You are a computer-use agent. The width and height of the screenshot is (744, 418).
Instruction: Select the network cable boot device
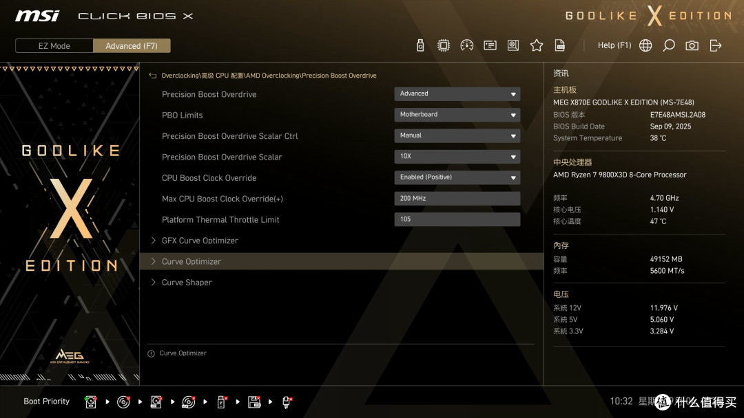pyautogui.click(x=287, y=402)
